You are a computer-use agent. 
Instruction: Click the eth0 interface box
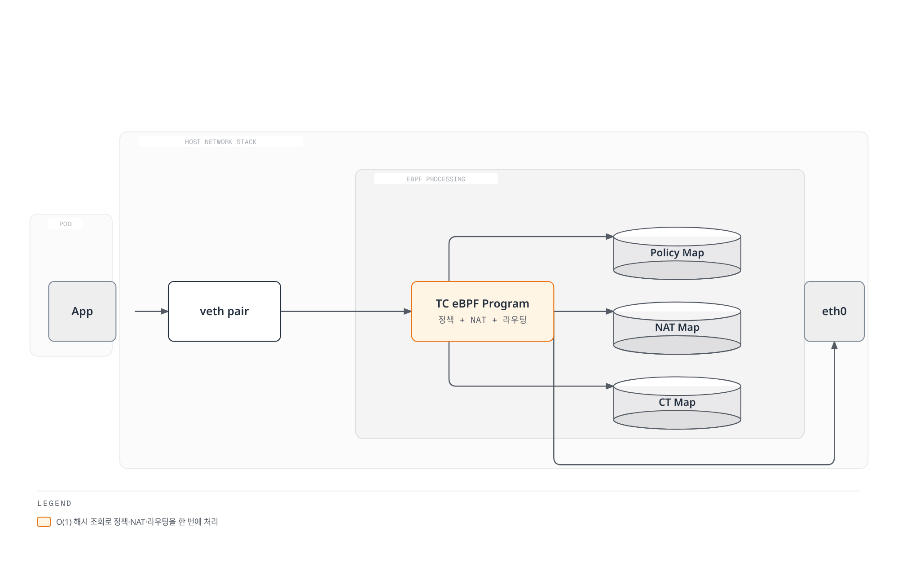pos(834,311)
